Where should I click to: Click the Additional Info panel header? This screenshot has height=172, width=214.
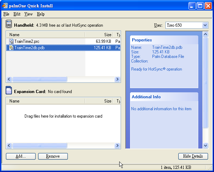164,97
